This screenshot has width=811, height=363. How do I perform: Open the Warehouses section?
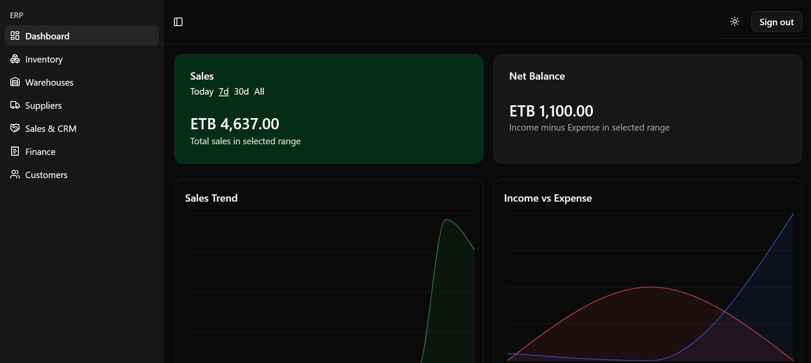click(x=82, y=82)
